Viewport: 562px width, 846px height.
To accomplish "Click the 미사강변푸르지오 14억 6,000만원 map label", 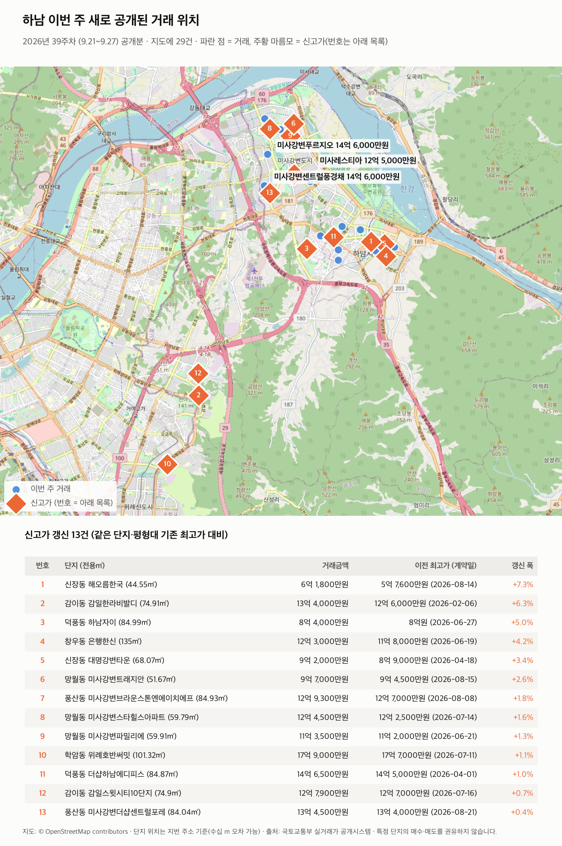I will (333, 145).
